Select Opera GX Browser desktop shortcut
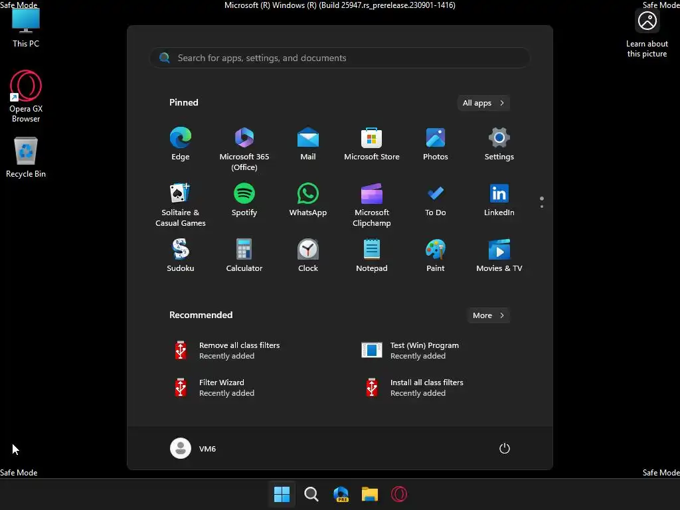This screenshot has width=680, height=510. click(26, 96)
